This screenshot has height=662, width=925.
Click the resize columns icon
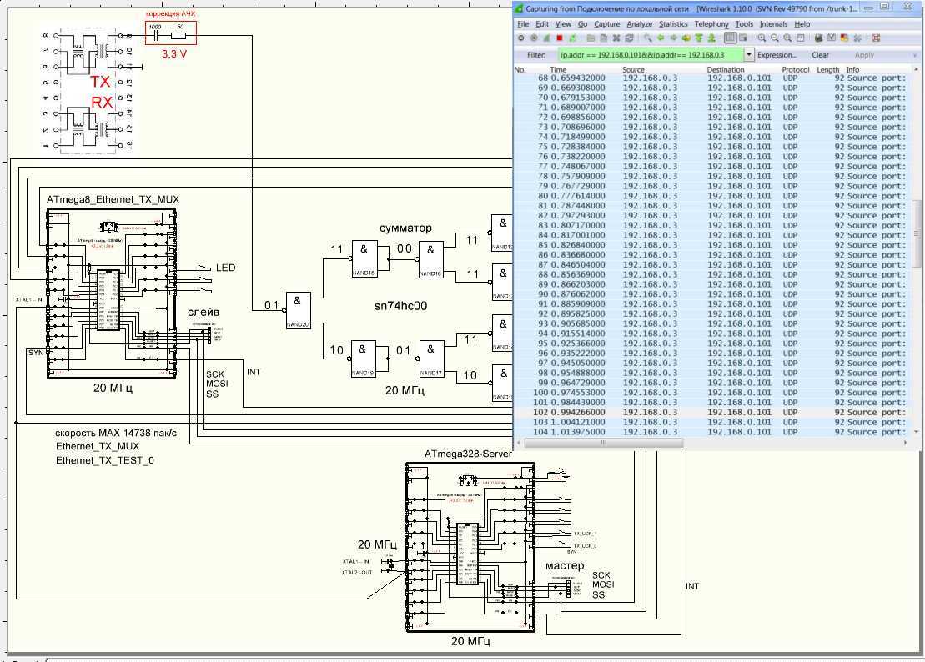click(801, 38)
